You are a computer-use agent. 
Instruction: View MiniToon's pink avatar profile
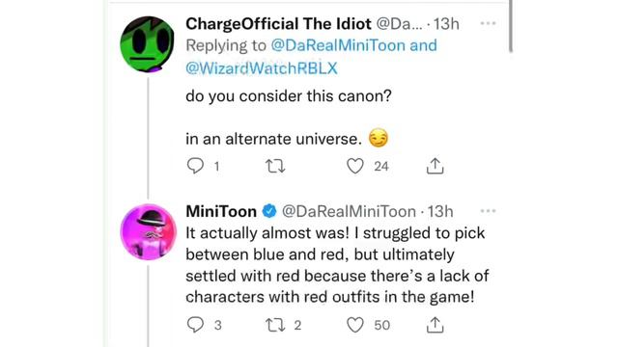tap(148, 231)
